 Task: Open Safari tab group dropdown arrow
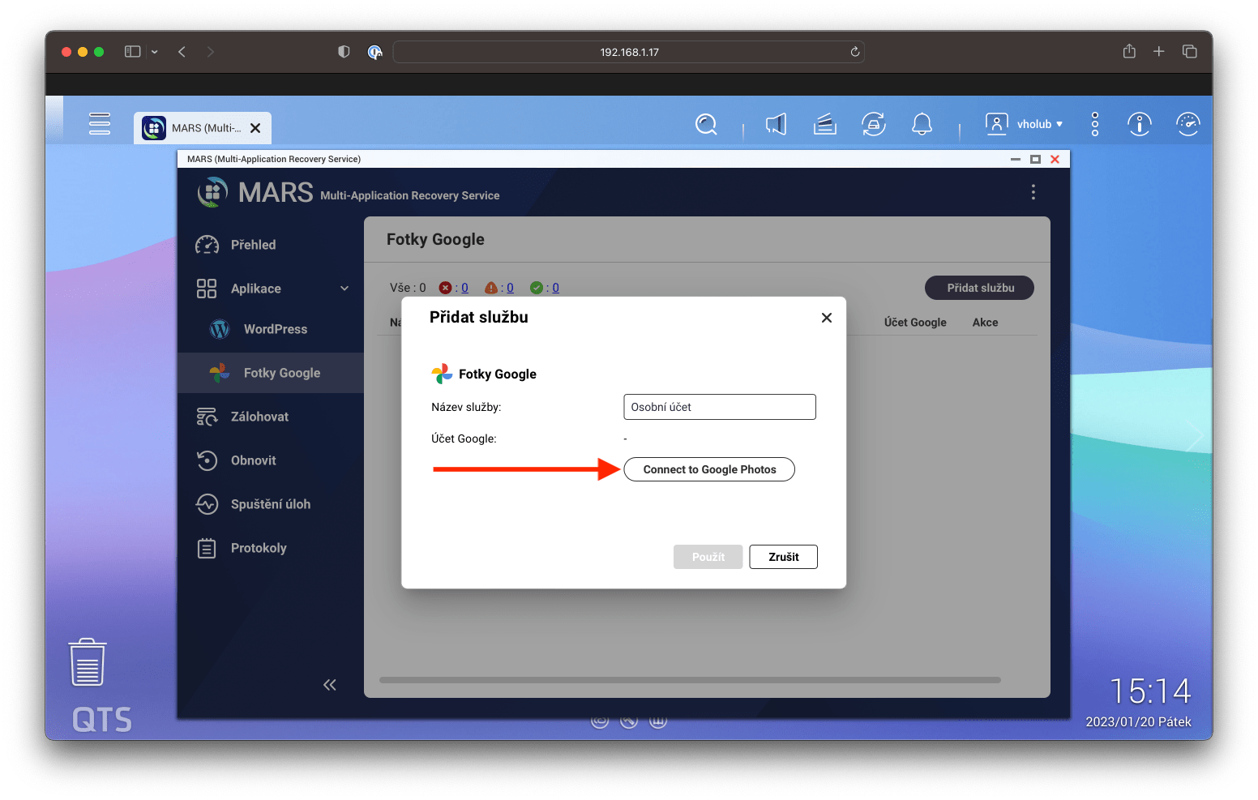click(x=155, y=52)
